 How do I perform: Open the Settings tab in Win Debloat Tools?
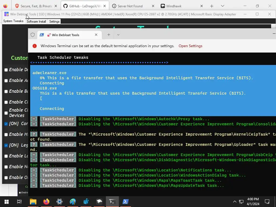[x=54, y=22]
